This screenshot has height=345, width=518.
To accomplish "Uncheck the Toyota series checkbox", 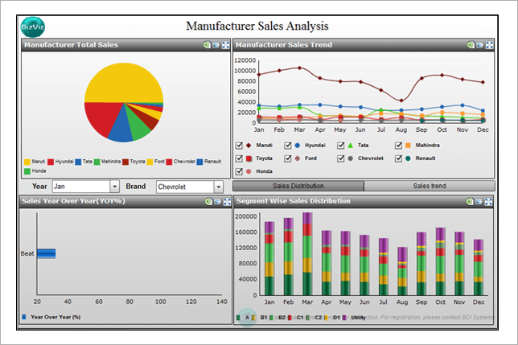I will coord(239,158).
